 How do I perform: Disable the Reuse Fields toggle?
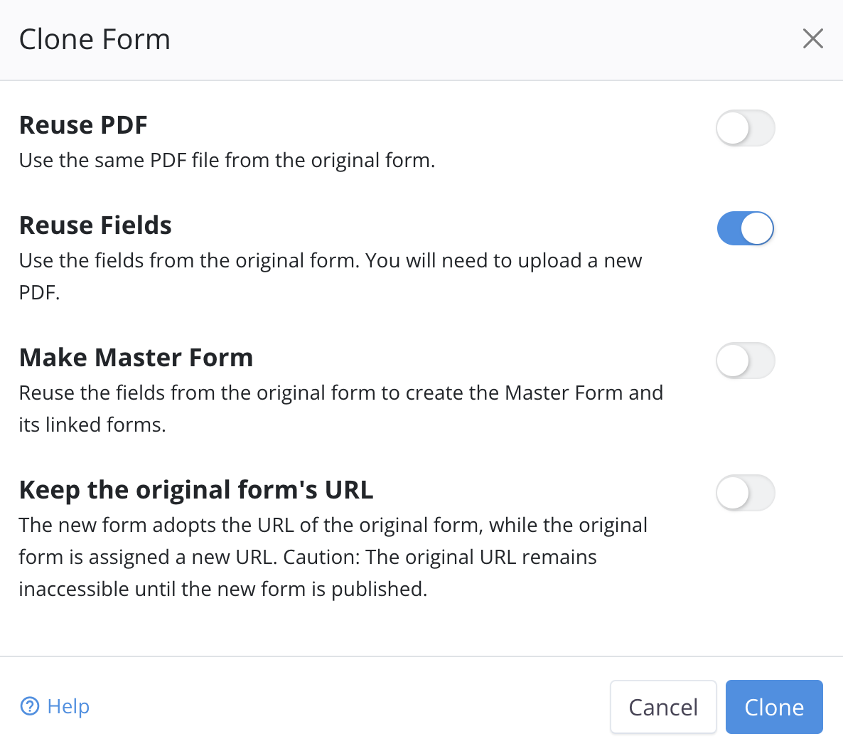(745, 229)
